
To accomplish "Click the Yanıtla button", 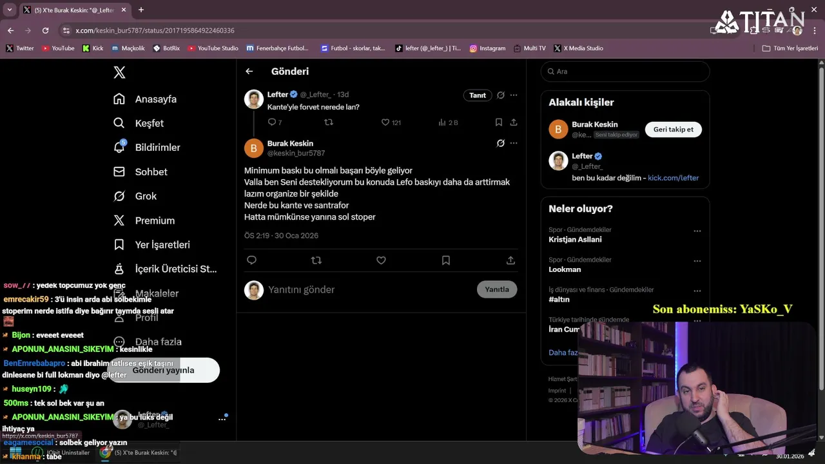I will 497,289.
